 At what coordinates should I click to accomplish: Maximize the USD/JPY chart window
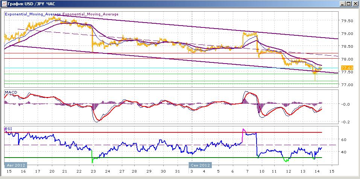(348, 4)
